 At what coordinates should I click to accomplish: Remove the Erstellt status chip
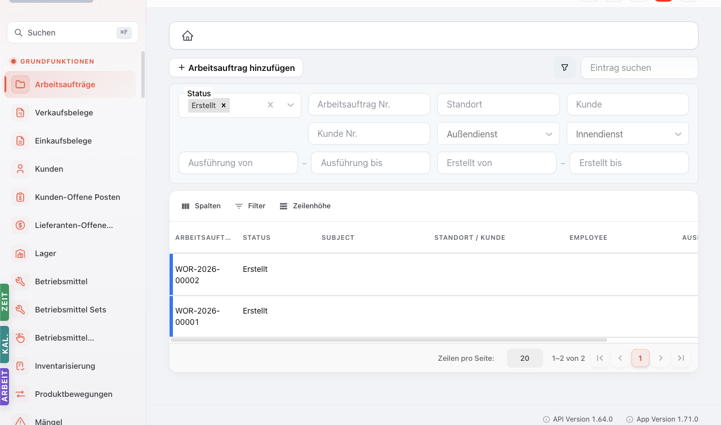pos(224,105)
